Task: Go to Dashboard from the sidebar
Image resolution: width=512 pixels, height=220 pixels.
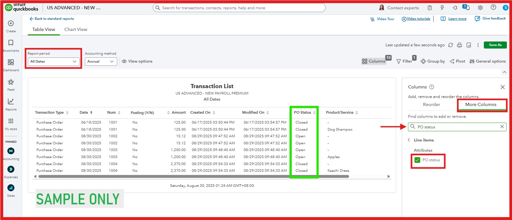Action: tap(11, 65)
